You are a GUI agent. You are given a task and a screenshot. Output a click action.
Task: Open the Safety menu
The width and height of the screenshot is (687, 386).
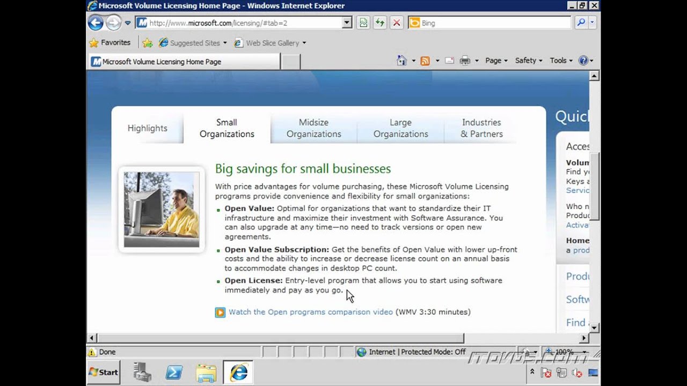point(529,61)
